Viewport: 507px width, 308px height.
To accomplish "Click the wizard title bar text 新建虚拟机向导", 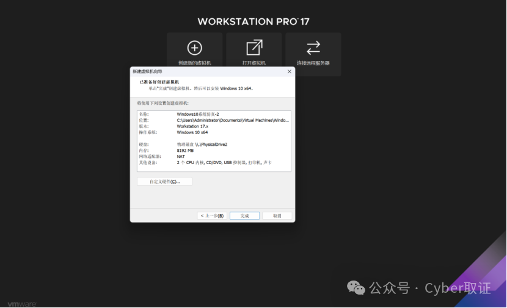I will (x=147, y=72).
